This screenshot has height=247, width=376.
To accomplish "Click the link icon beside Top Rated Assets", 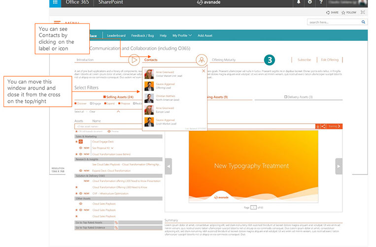I will pos(116,223).
